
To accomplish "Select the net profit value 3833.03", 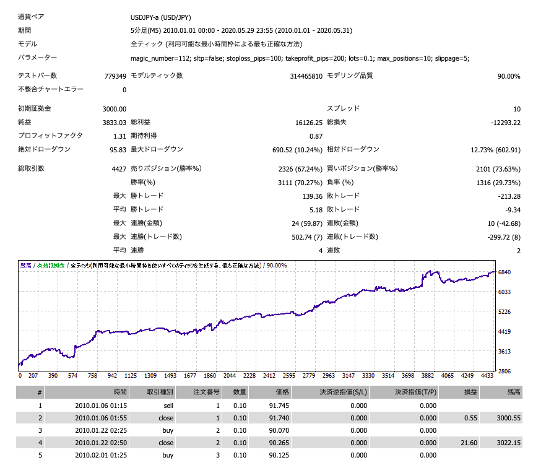I will pyautogui.click(x=114, y=123).
